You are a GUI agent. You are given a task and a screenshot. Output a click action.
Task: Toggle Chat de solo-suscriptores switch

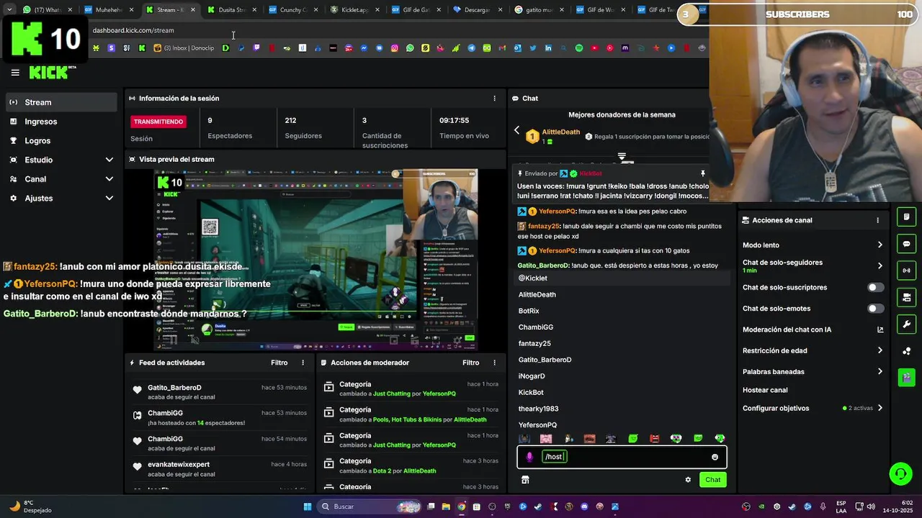pos(875,288)
